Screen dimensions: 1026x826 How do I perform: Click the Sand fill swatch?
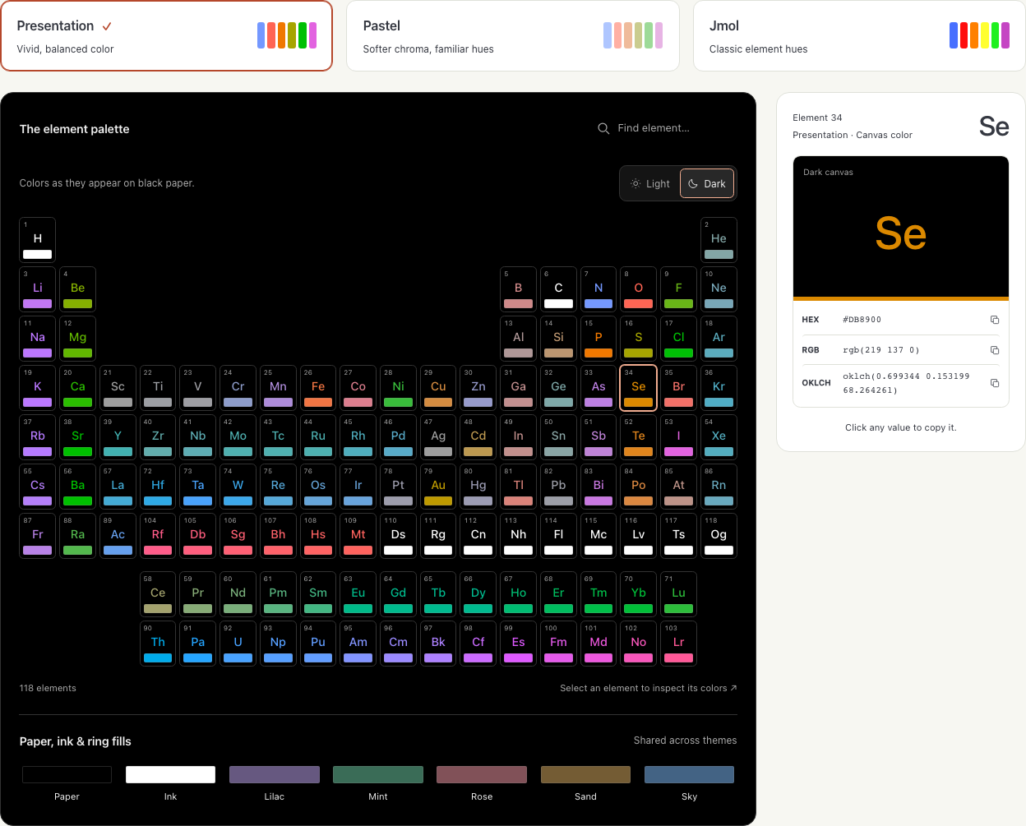(585, 774)
